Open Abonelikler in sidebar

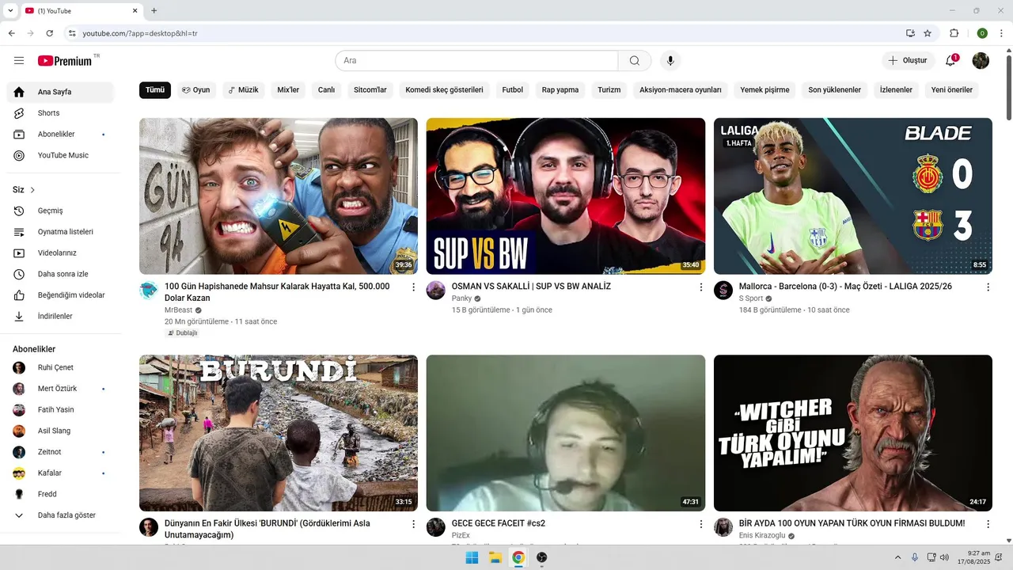click(60, 135)
